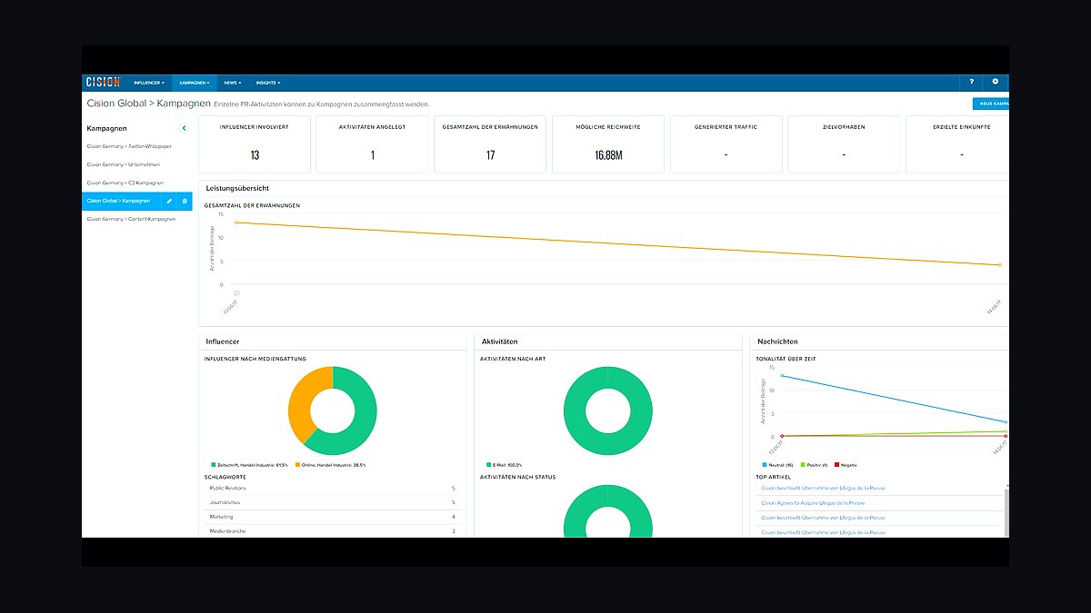Click the trash delete icon for Cision Global > Kampagnen

click(185, 201)
